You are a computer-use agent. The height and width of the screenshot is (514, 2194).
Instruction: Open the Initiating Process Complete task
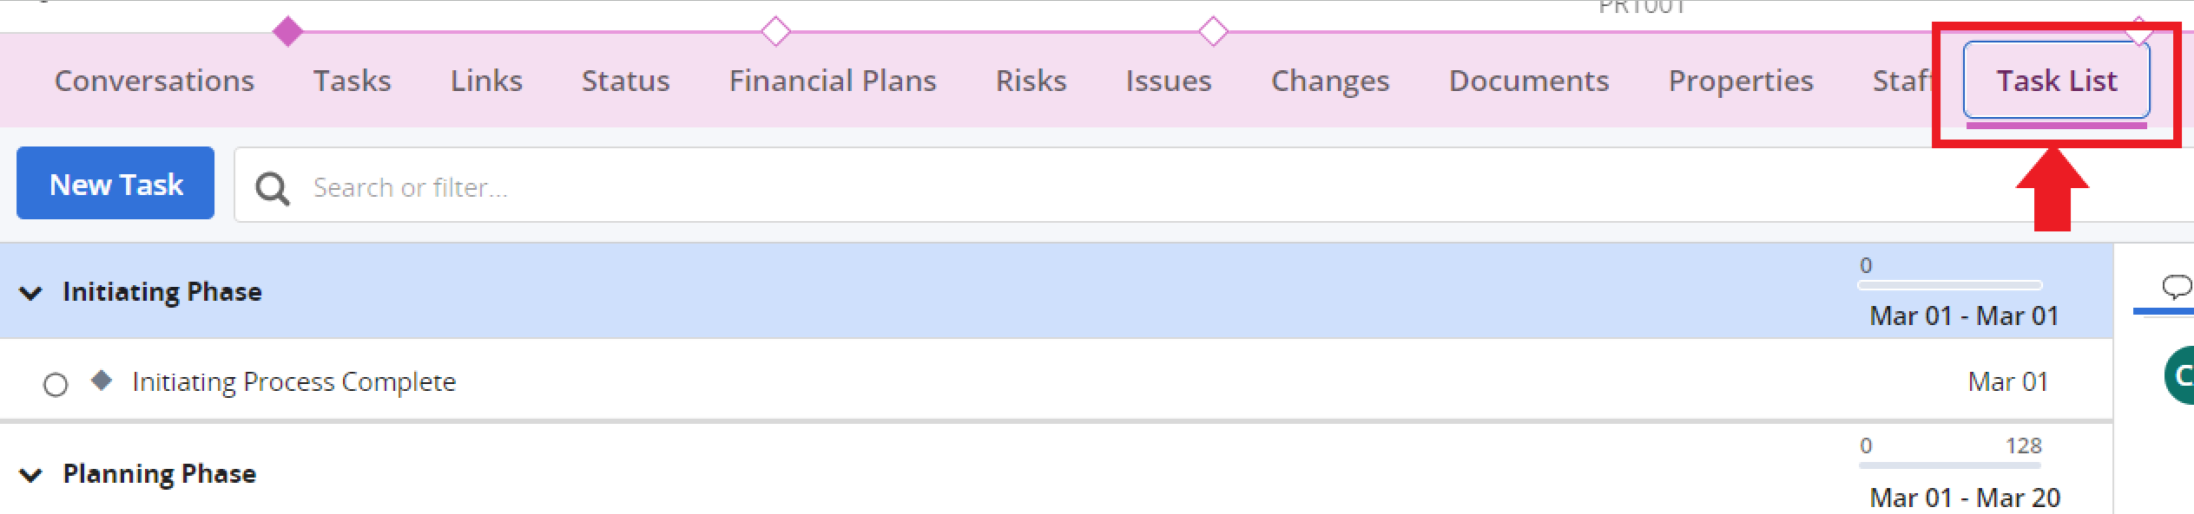[294, 381]
